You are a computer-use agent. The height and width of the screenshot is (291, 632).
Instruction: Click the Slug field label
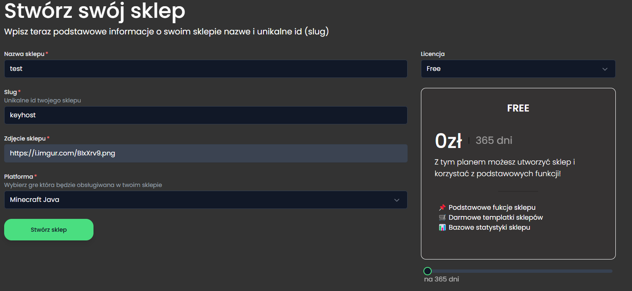tap(10, 92)
